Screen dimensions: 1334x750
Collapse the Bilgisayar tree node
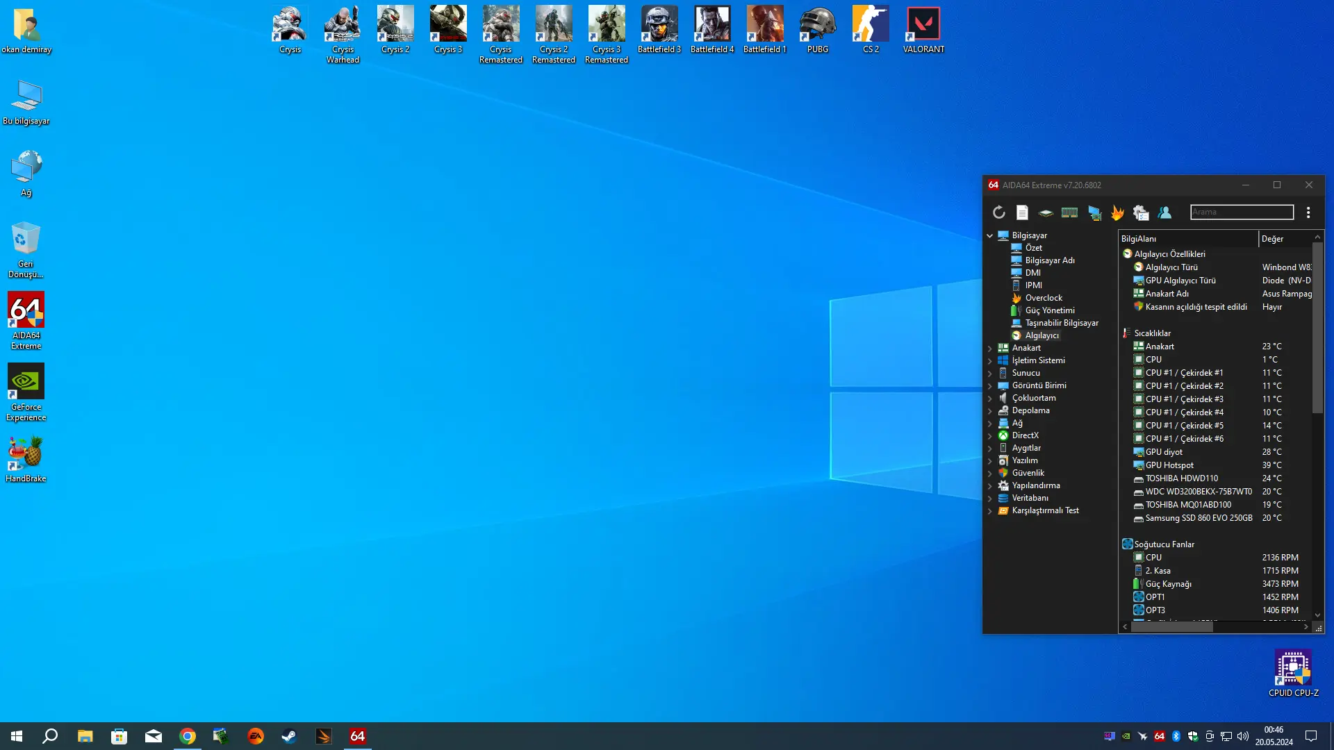(990, 235)
